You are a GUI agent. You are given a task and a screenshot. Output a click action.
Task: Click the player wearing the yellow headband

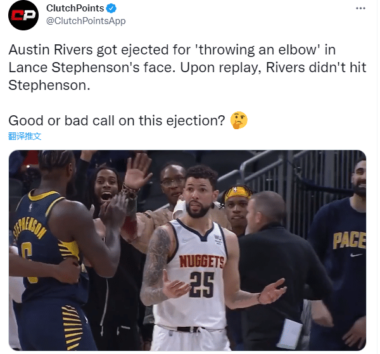(x=236, y=206)
